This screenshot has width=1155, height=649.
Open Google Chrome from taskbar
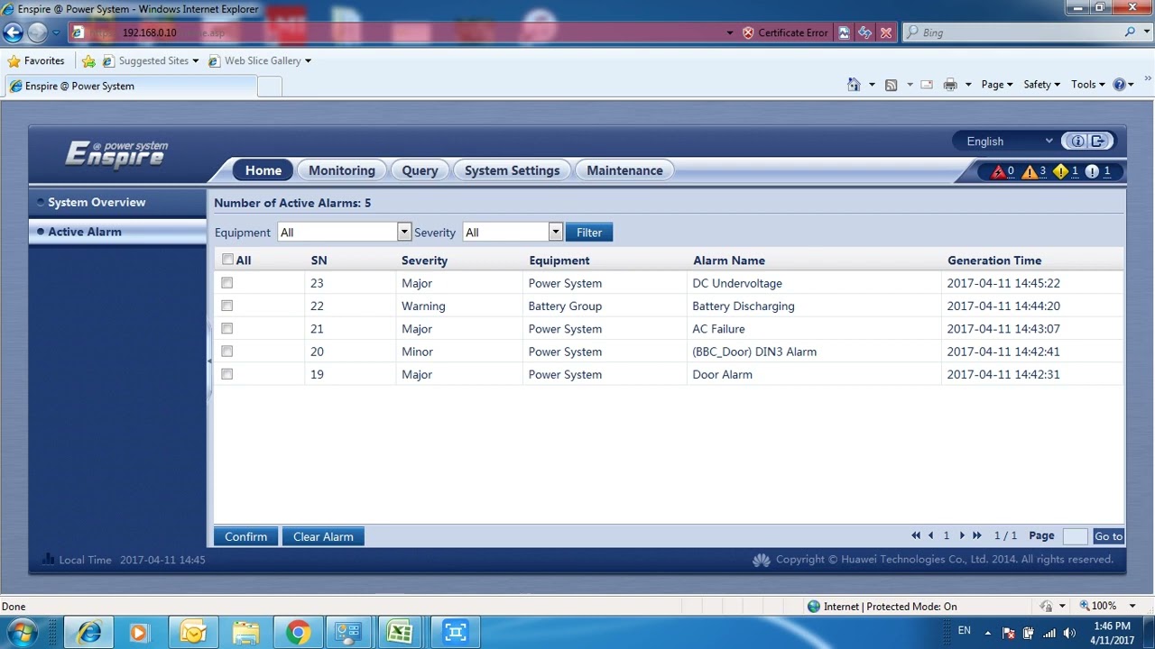298,633
